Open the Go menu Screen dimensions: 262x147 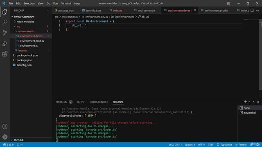pyautogui.click(x=48, y=3)
